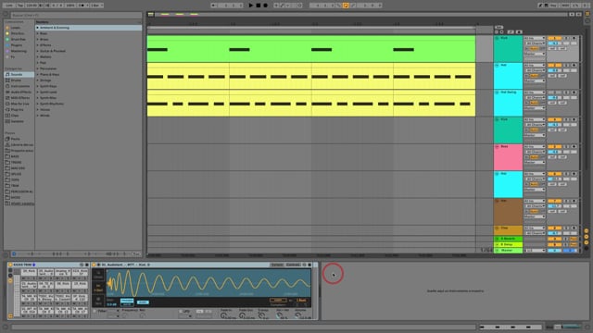Viewport: 593px width, 333px height.
Task: Arm the Hat Swing track
Action: (574, 92)
